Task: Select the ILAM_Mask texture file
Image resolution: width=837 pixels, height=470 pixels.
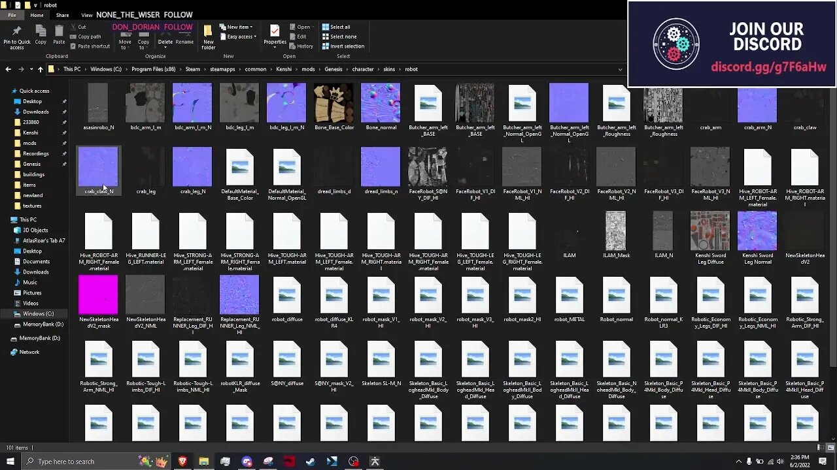Action: pyautogui.click(x=616, y=235)
